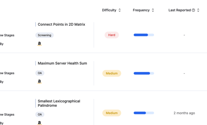This screenshot has height=125, width=207.
Task: Select OA tag for Smallest Lexicographical Palindrome
Action: coord(40,114)
